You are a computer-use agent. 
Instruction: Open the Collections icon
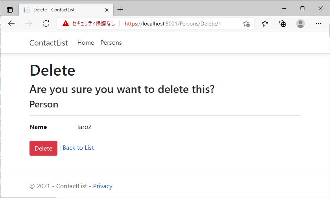[282, 24]
